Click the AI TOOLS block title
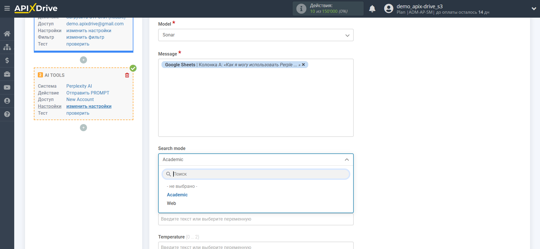The height and width of the screenshot is (249, 540). [54, 75]
